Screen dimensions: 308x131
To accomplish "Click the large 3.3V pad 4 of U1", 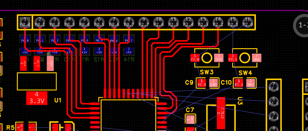I will point(37,98).
